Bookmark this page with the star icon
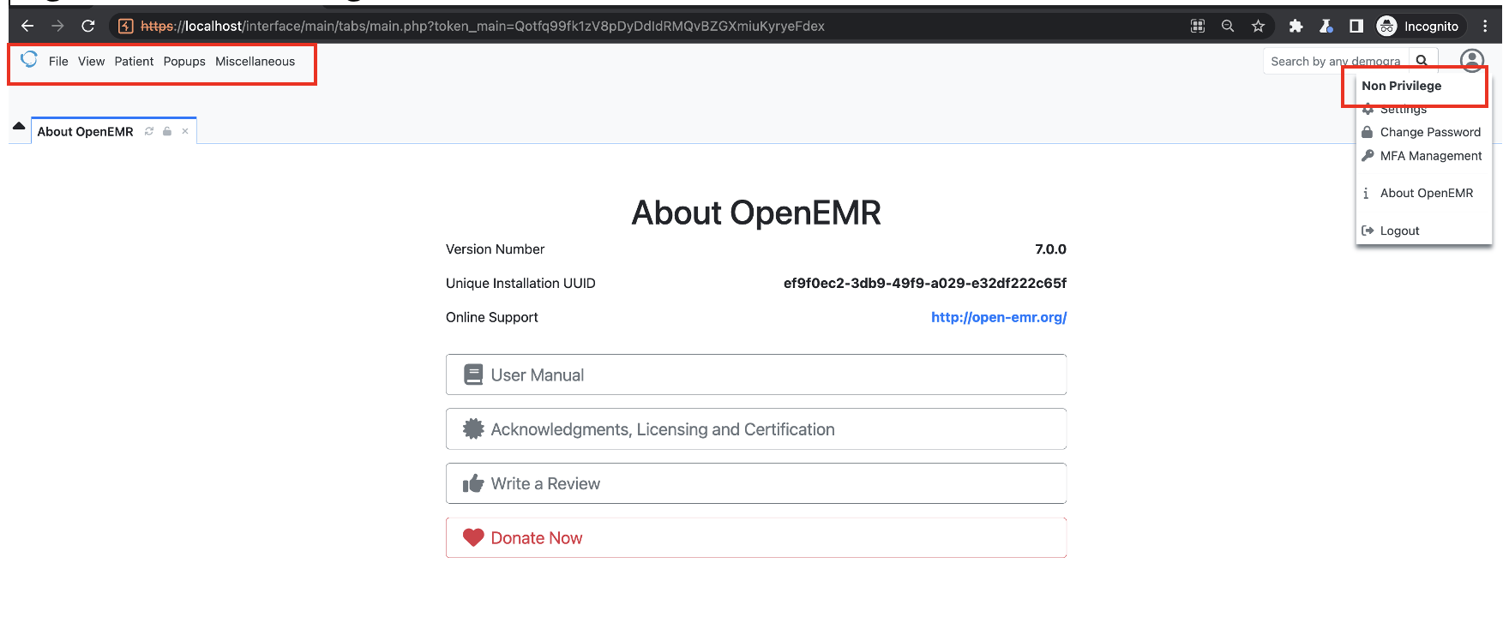The height and width of the screenshot is (617, 1509). coord(1258,26)
